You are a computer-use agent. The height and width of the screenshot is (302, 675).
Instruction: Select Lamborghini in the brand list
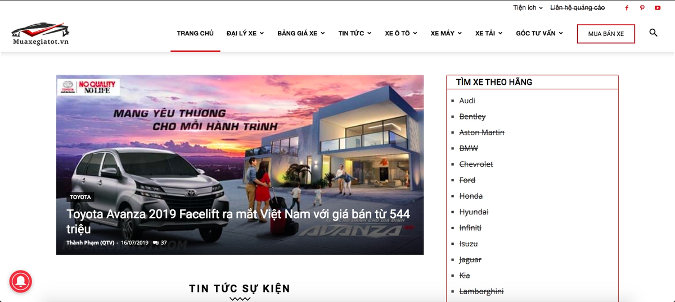click(x=481, y=291)
